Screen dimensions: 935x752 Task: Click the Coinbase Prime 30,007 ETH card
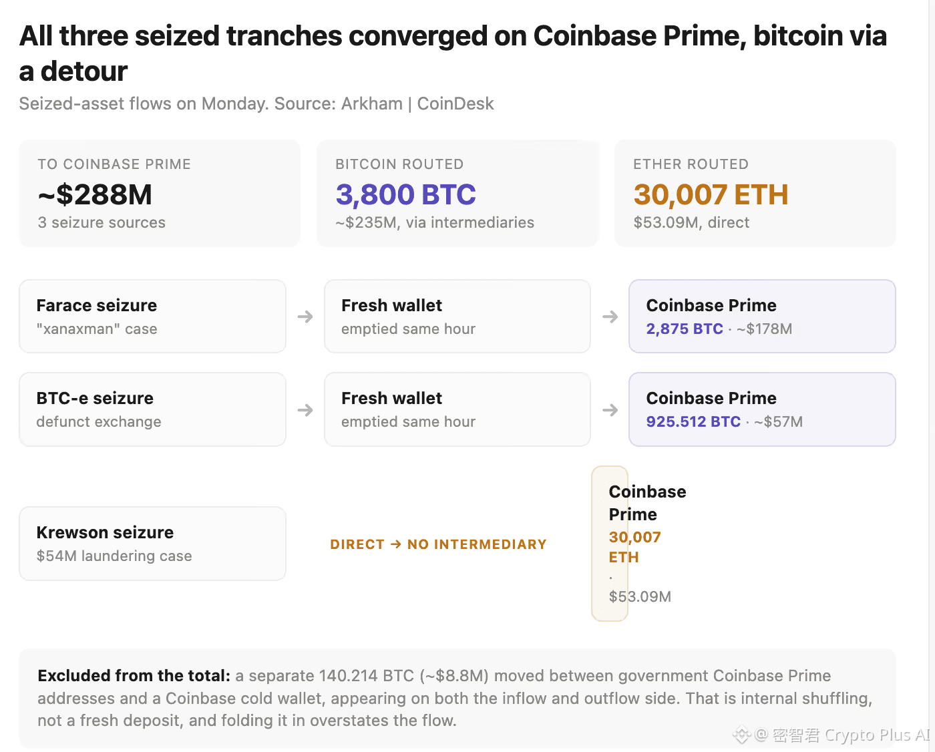click(610, 544)
